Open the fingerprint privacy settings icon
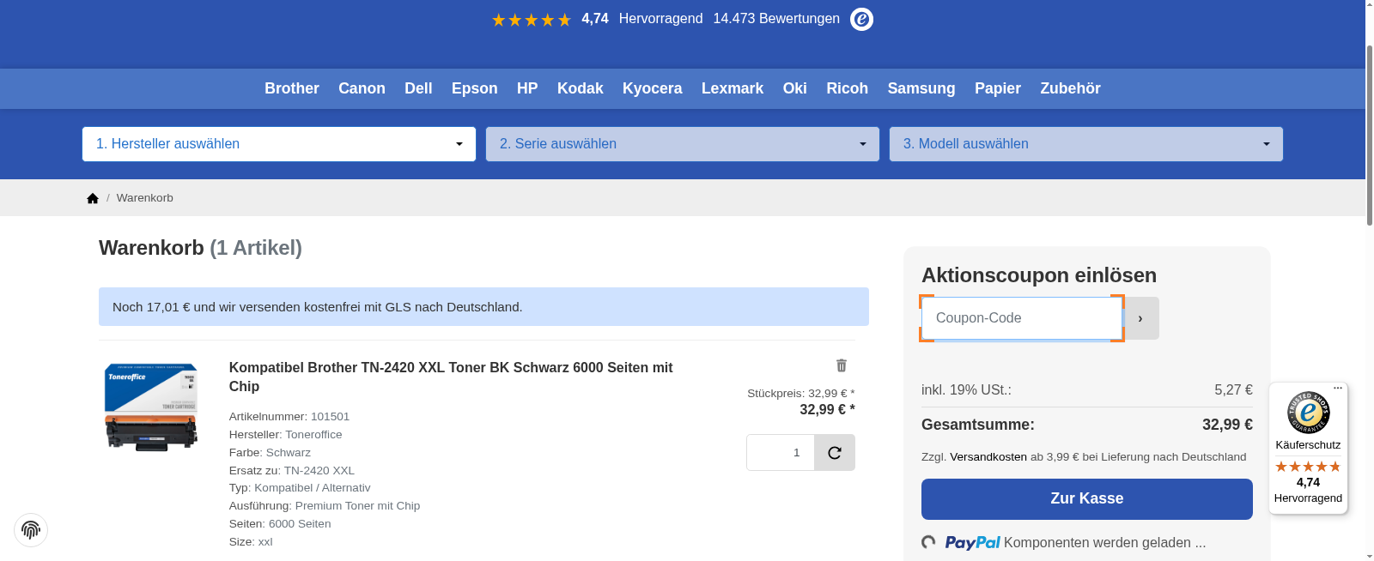The width and height of the screenshot is (1374, 561). [31, 529]
